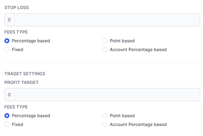Click the STOP LOSS field label
The width and height of the screenshot is (203, 136).
[17, 8]
